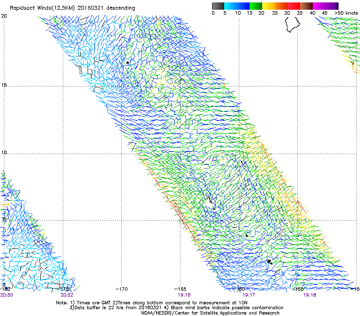
Task: Click the 'NOAA/NESDIS/Center for Satellite Applications' credit line
Action: (x=210, y=313)
